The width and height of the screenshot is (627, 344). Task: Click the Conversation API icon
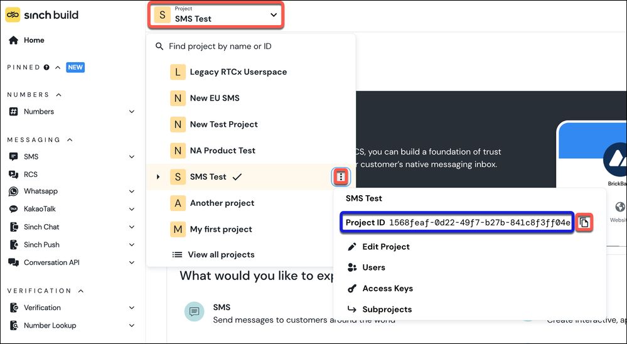(14, 262)
